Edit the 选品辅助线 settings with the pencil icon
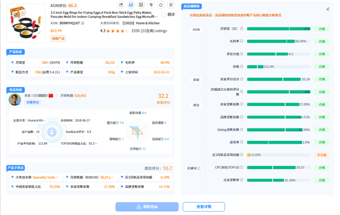Viewport: 340px width, 215px height. [328, 9]
